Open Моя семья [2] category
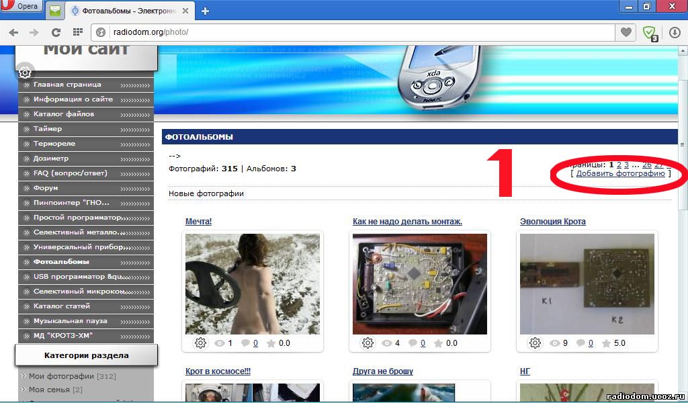Viewport: 688px width, 403px height. [56, 390]
